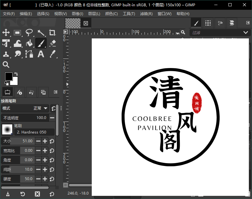The image size is (252, 199).
Task: Expand the 过滤 filter dropdown
Action: pos(246,32)
